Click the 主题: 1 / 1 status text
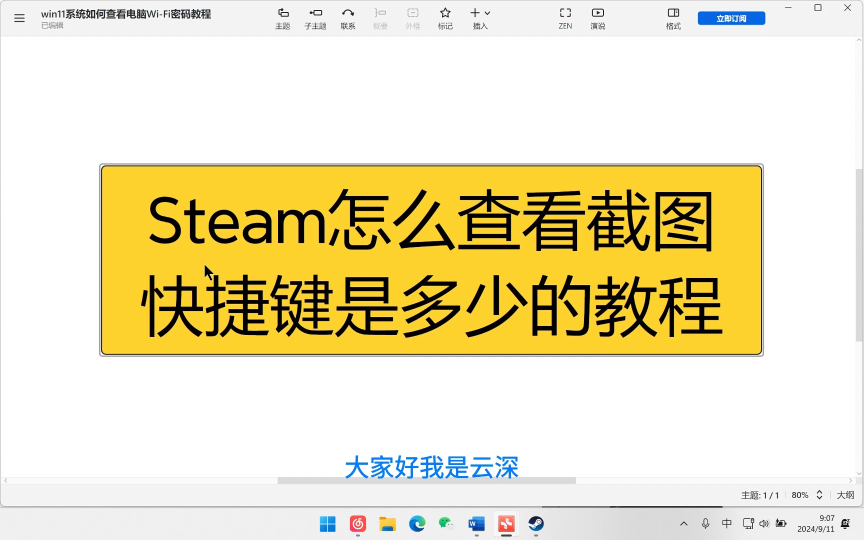 [760, 495]
